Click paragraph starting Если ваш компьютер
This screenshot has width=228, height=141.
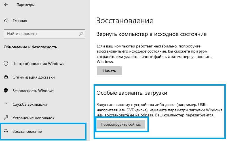154,54
